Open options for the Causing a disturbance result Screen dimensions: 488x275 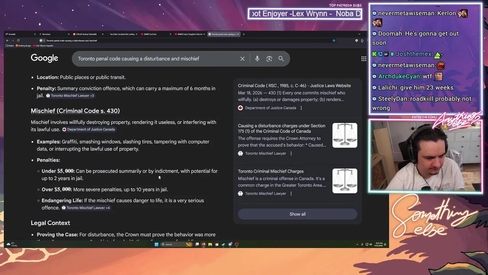[x=291, y=153]
